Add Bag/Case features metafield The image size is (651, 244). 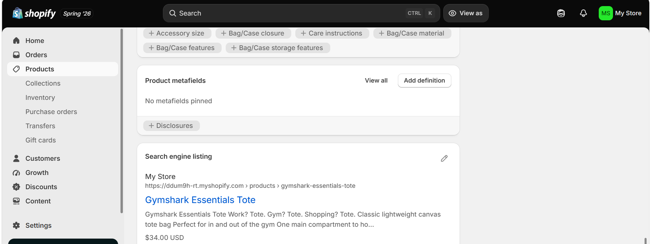tap(182, 48)
